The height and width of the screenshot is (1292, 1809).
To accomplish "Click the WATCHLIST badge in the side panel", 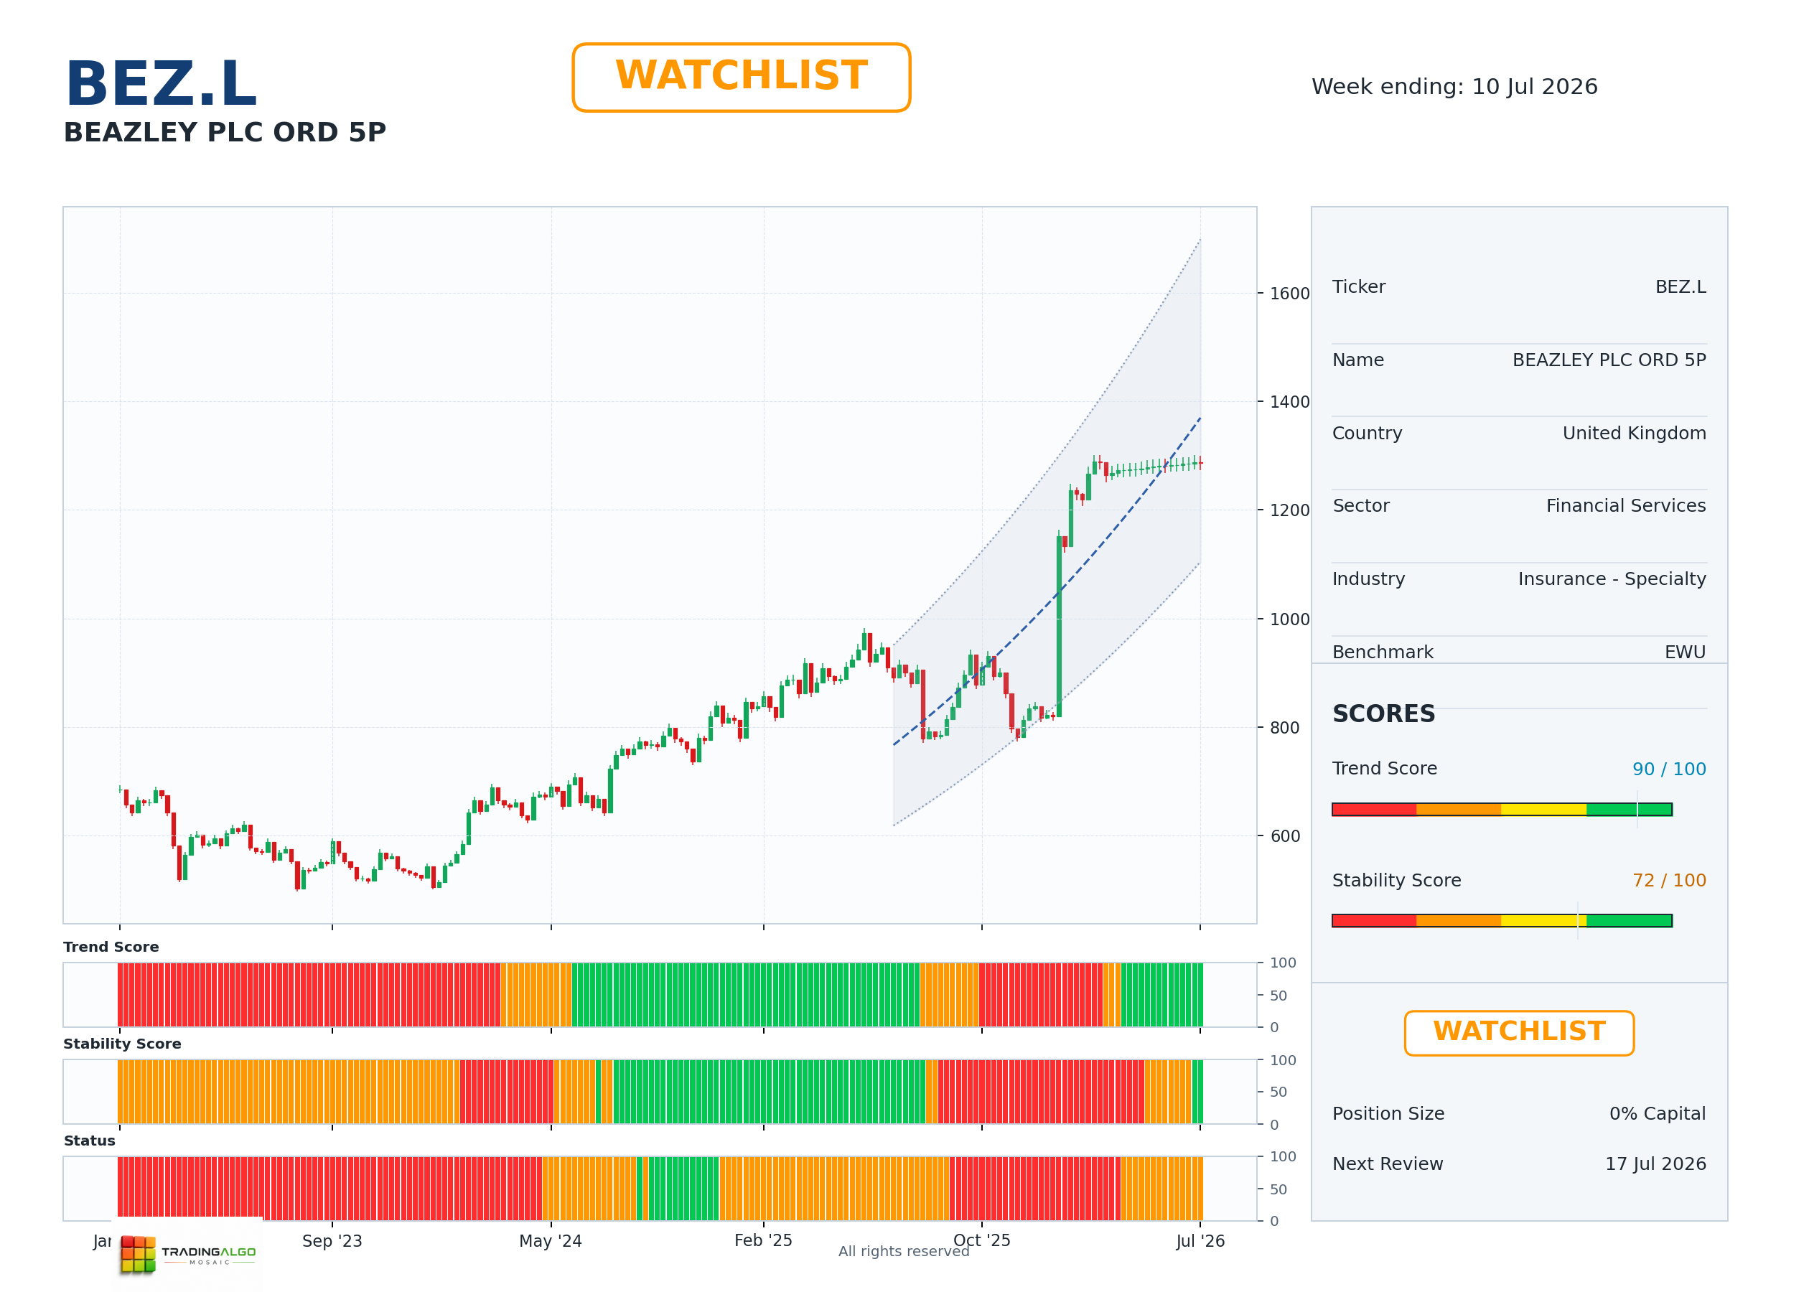I will pyautogui.click(x=1519, y=1033).
